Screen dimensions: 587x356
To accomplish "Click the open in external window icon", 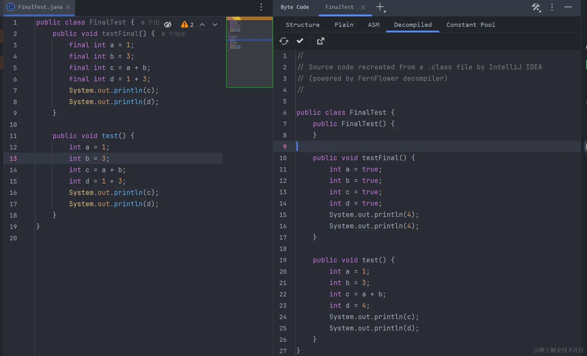I will pos(320,41).
